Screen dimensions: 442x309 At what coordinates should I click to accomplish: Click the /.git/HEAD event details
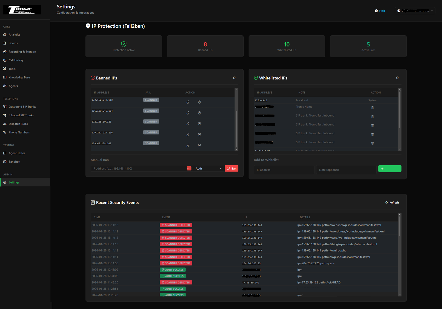click(x=319, y=282)
